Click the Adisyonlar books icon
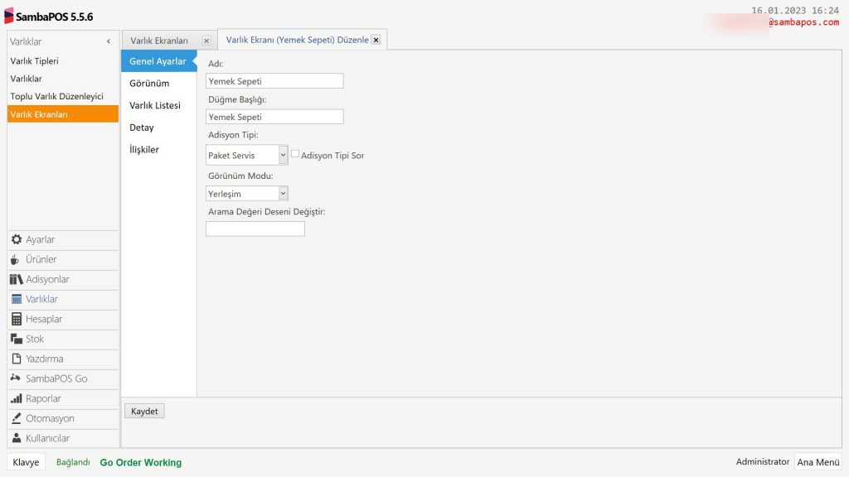Image resolution: width=849 pixels, height=477 pixels. (17, 279)
